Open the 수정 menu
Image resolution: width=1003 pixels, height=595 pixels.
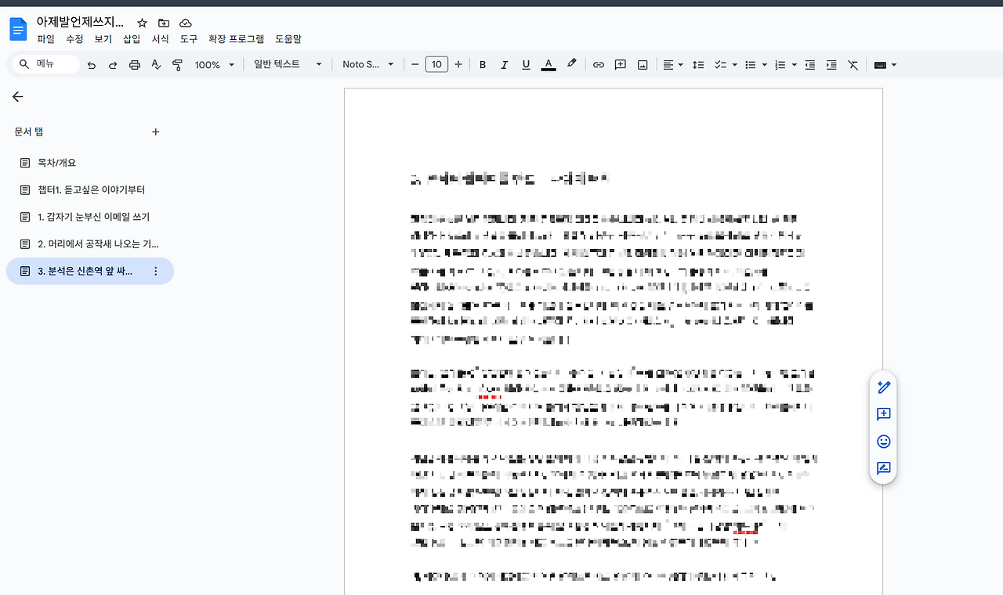74,39
